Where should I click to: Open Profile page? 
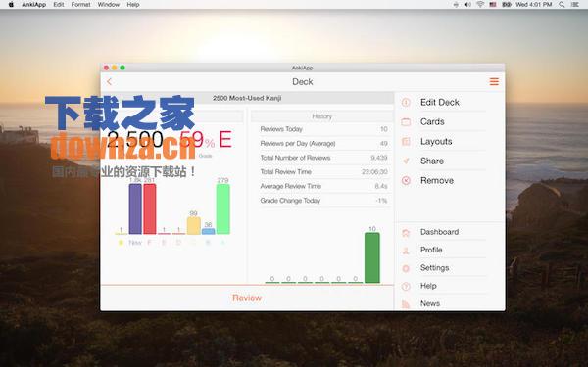pyautogui.click(x=431, y=250)
